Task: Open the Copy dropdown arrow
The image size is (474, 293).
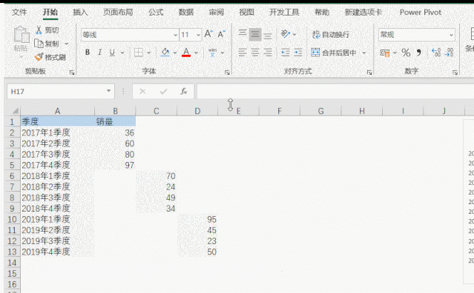Action: coord(67,44)
